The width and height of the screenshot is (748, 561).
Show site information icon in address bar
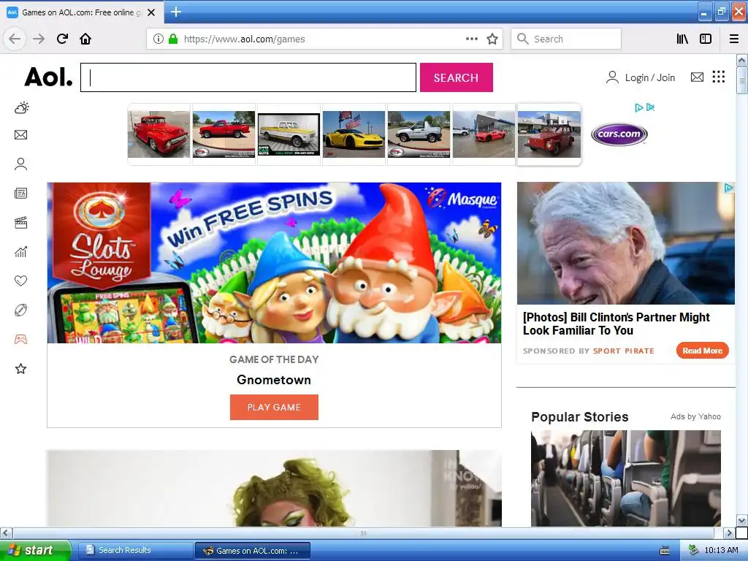(x=158, y=39)
